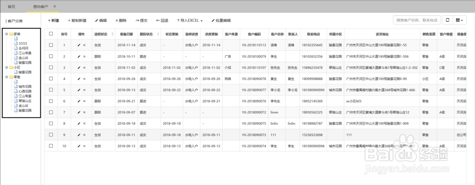Click the delete X icon in row 7
Viewport: 475px width, 185px height.
(x=84, y=112)
